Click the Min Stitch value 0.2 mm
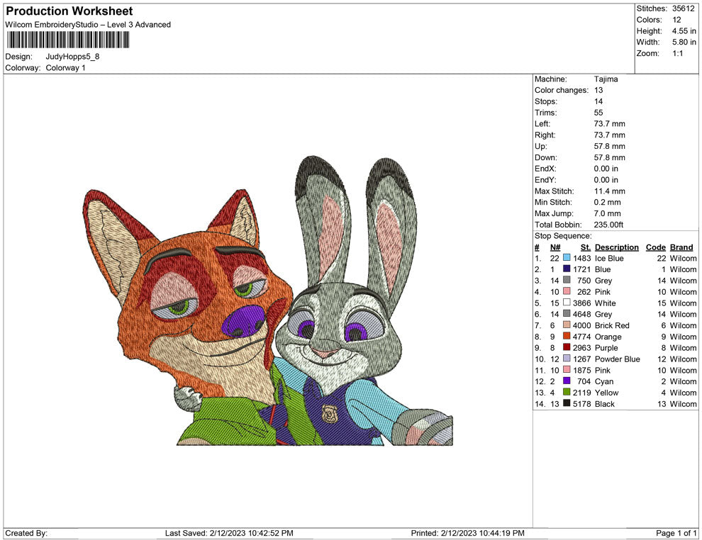 coord(607,202)
